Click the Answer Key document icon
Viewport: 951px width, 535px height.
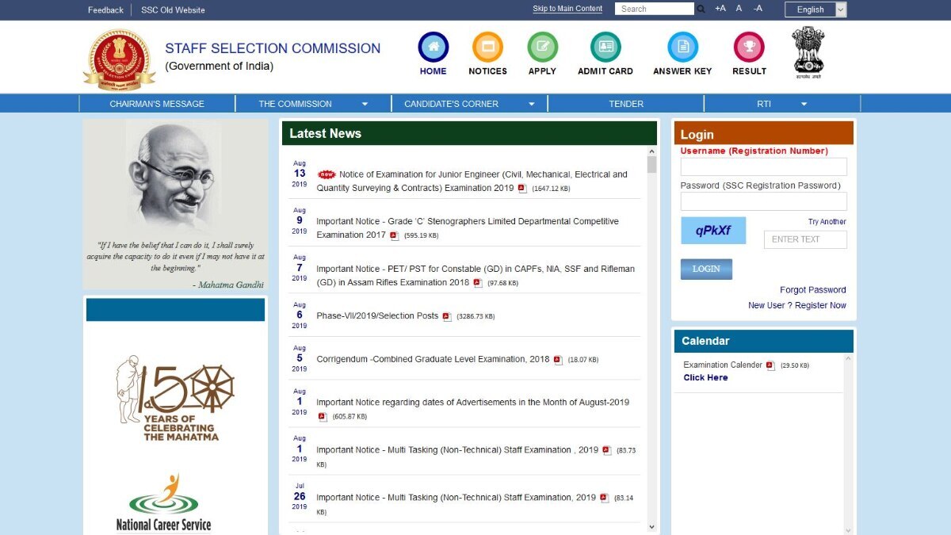point(682,47)
